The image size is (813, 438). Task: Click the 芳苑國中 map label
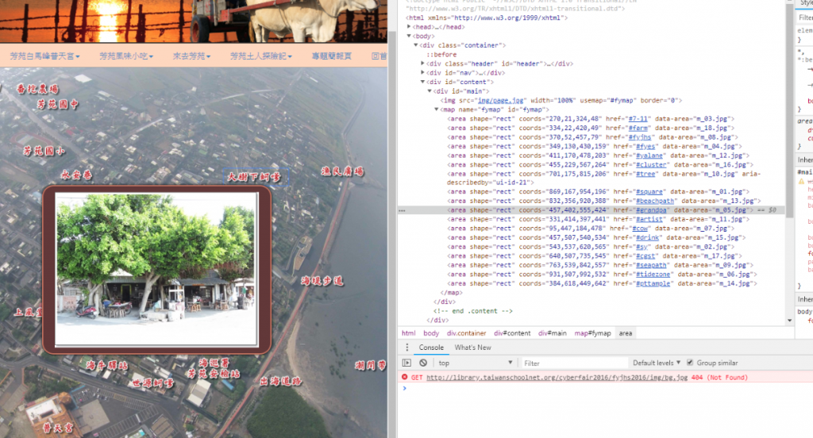click(x=57, y=104)
